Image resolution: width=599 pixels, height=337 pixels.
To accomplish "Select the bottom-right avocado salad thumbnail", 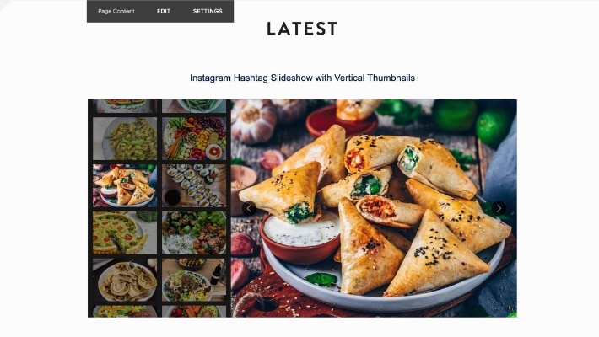I will (194, 312).
